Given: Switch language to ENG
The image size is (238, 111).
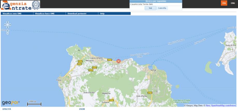Looking at the screenshot, I should (233, 3).
